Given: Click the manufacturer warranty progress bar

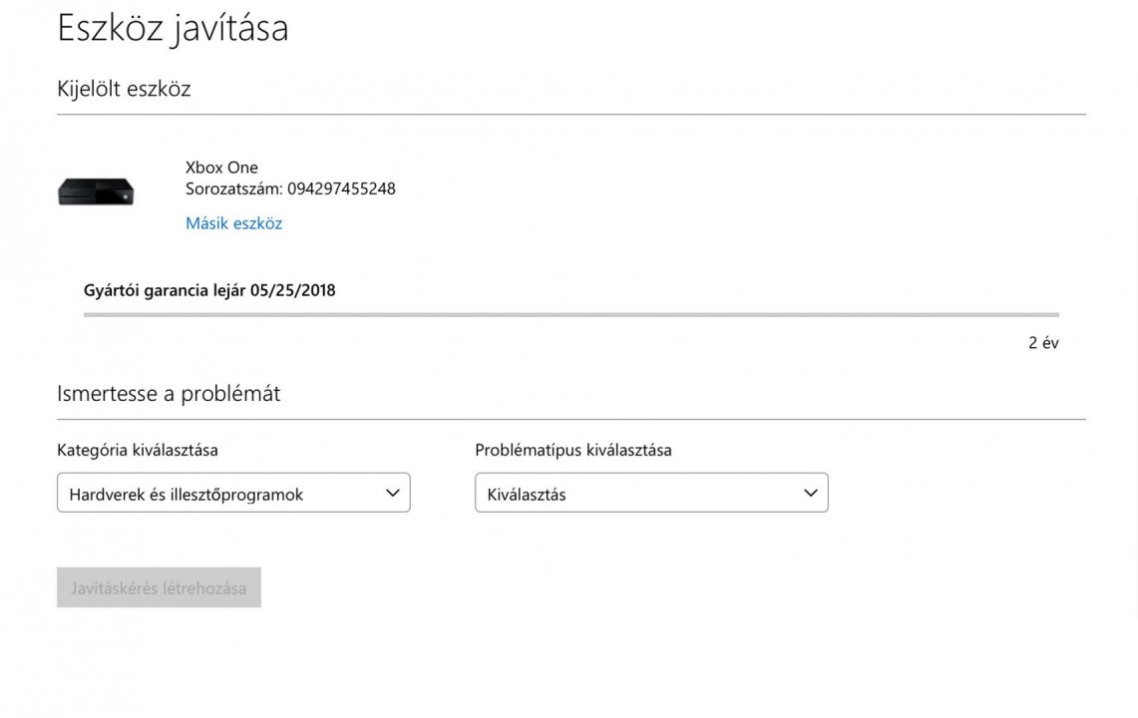Looking at the screenshot, I should pyautogui.click(x=570, y=315).
